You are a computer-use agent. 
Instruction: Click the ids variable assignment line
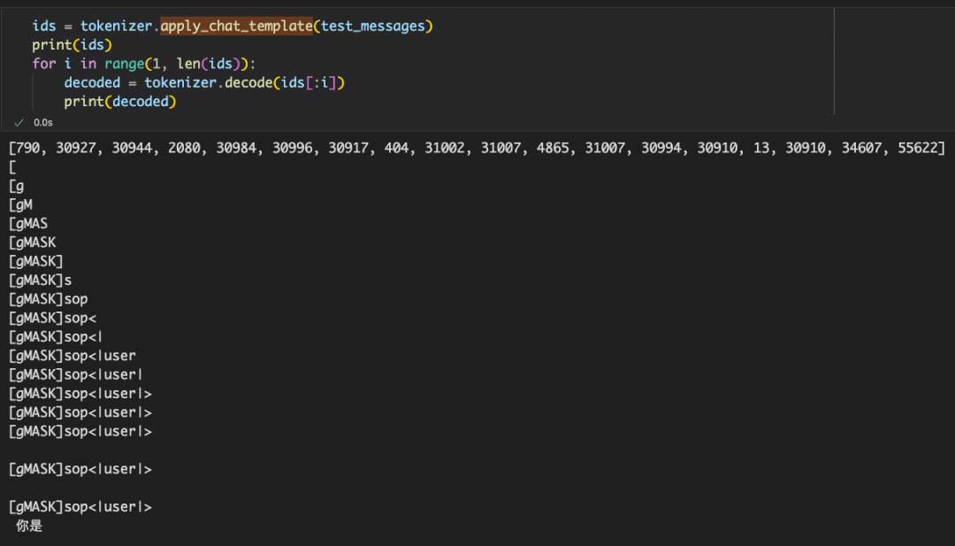click(44, 26)
